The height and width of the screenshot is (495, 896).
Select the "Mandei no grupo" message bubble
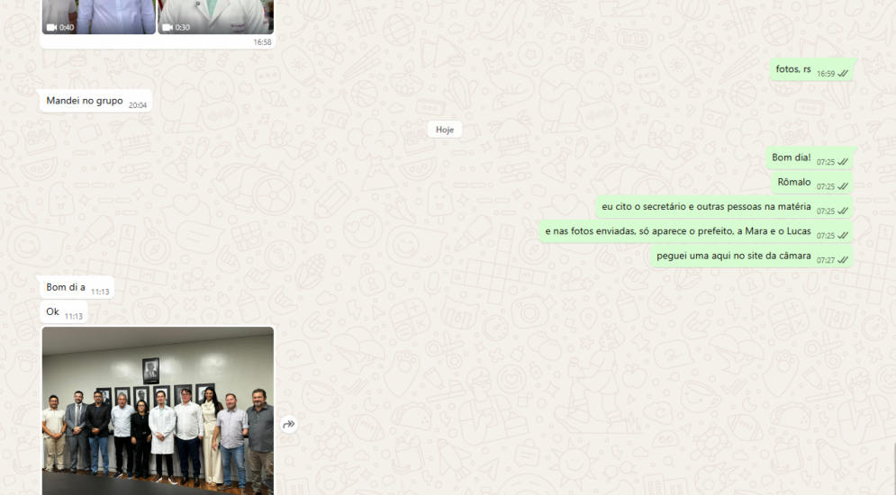[x=85, y=102]
